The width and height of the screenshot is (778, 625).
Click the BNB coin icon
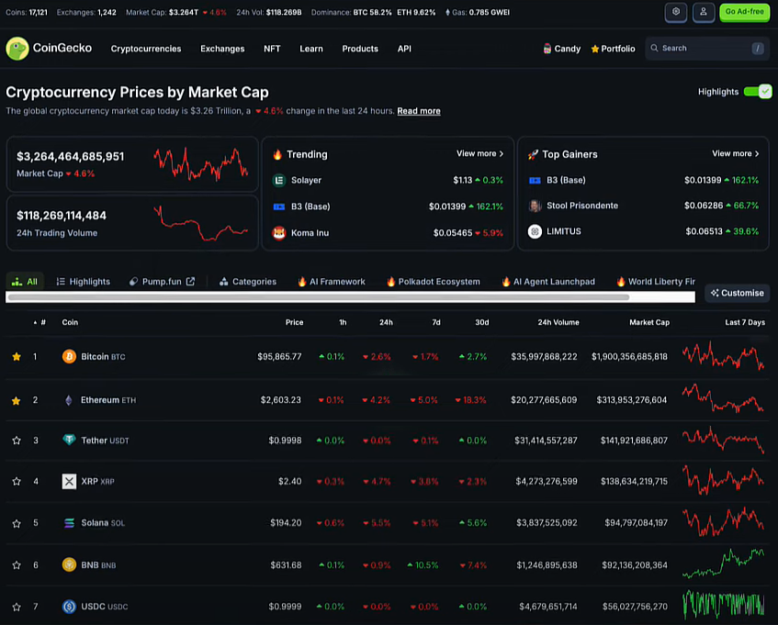click(x=69, y=565)
